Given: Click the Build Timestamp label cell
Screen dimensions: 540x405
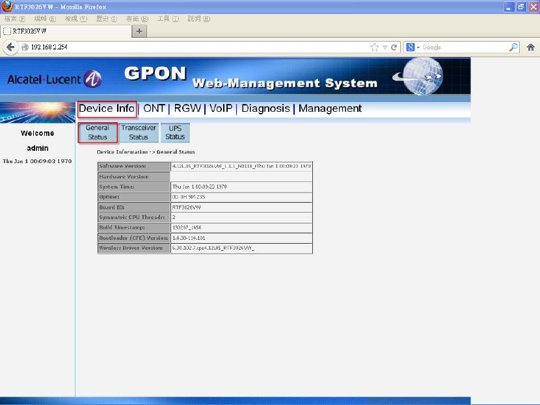Looking at the screenshot, I should [134, 228].
